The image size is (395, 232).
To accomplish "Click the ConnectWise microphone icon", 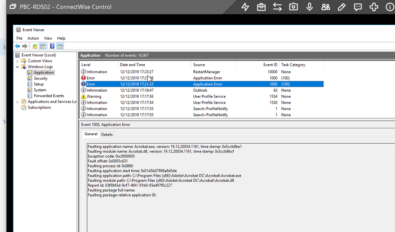I will 309,7.
